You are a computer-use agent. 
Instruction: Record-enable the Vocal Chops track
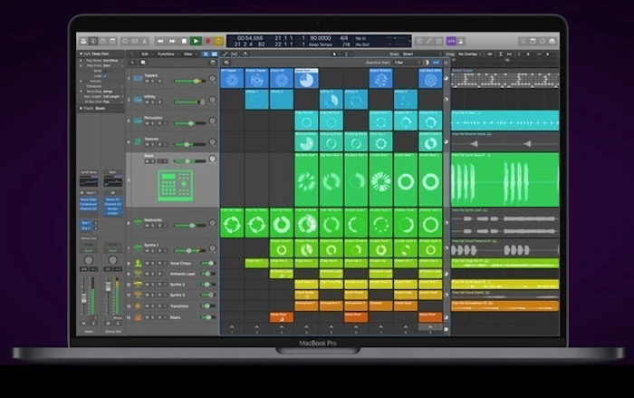tap(159, 263)
